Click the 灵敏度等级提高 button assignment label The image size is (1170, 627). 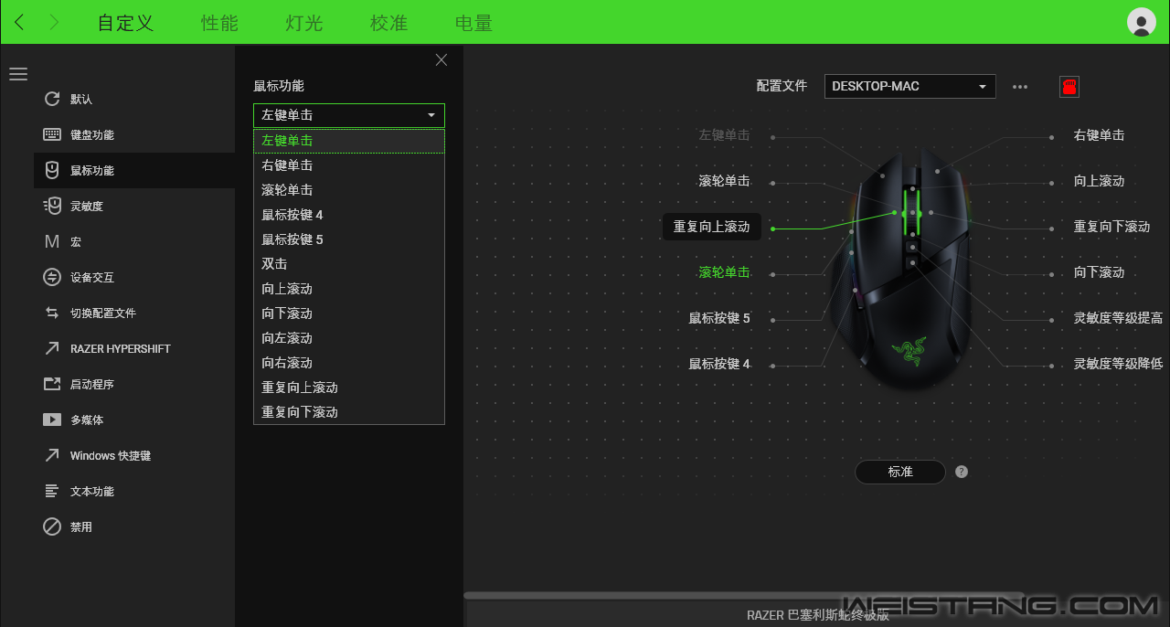pos(1117,318)
